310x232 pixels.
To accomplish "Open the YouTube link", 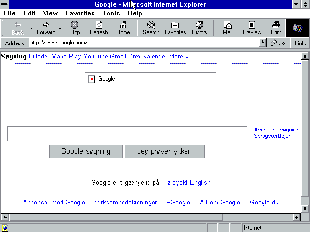I will click(95, 57).
